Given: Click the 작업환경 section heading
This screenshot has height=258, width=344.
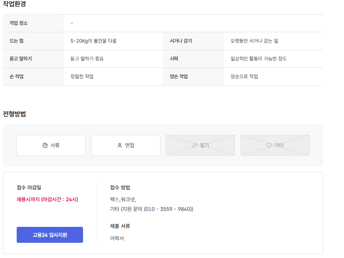Looking at the screenshot, I should (x=14, y=4).
